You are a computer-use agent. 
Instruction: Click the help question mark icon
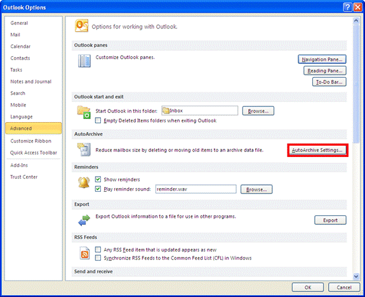(347, 8)
